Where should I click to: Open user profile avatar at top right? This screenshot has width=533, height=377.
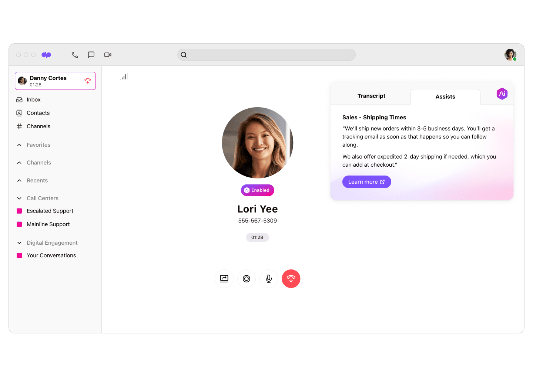tap(510, 55)
